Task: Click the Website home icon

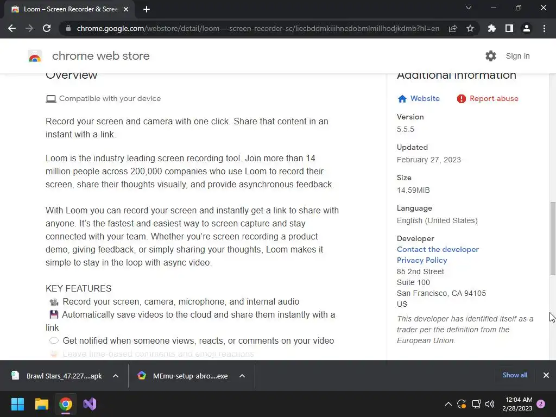Action: (402, 99)
